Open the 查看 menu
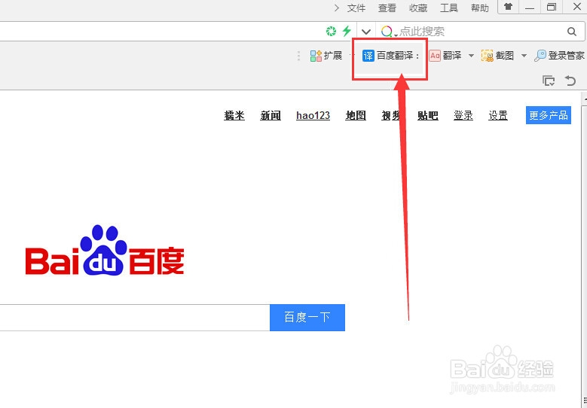This screenshot has width=587, height=408. pos(387,8)
